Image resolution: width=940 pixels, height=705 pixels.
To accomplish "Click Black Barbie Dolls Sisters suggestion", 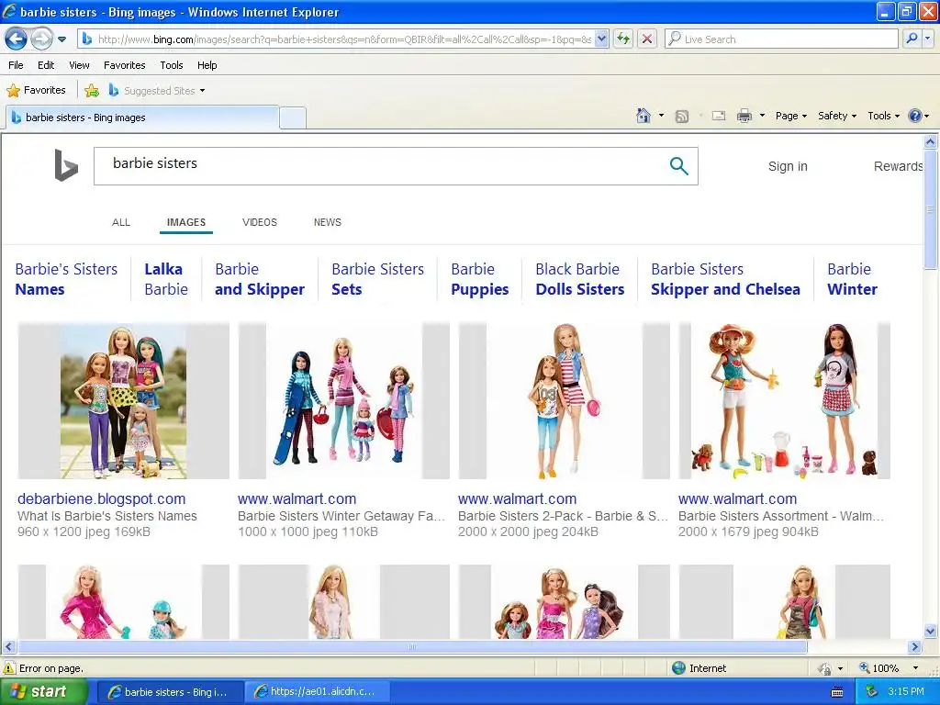I will click(580, 279).
